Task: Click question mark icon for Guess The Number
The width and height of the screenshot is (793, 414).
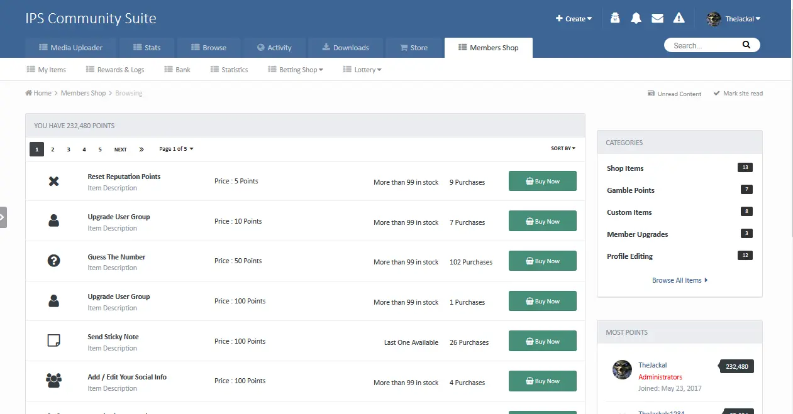Action: [x=53, y=261]
